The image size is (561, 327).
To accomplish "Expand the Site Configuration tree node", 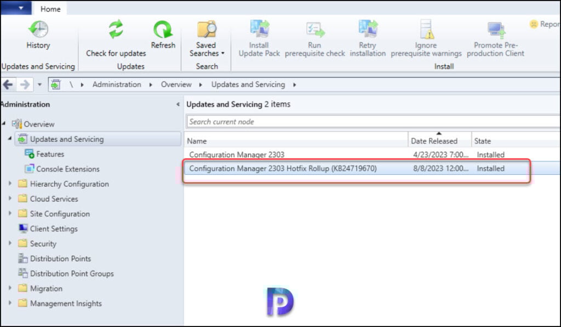I will (10, 213).
